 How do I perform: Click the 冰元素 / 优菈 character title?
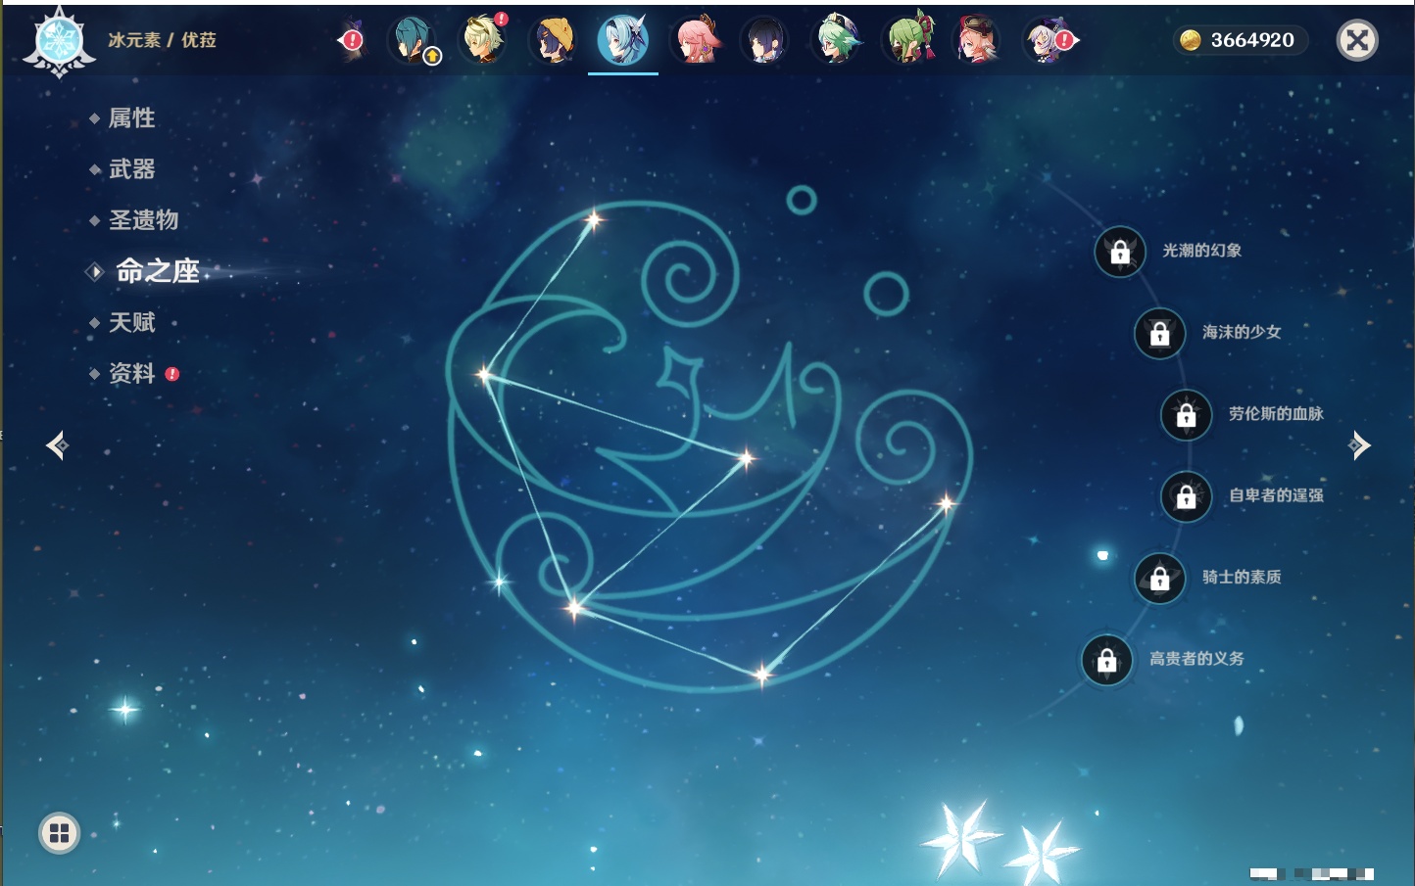163,40
